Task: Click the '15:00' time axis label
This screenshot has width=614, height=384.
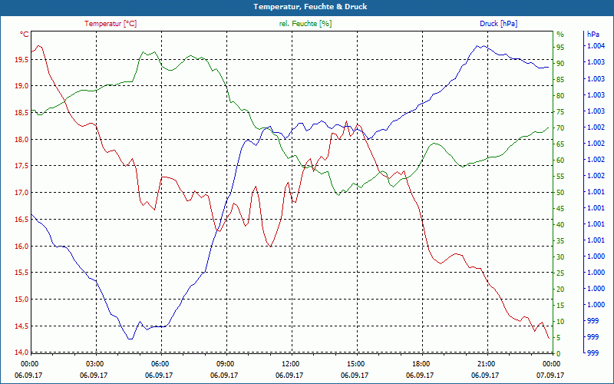Action: point(355,364)
